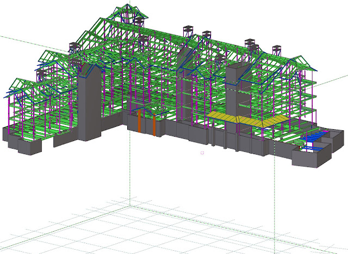Screen dimensions: 348x254
Task: Select the yellow deck panel on the model
Action: pos(247,119)
